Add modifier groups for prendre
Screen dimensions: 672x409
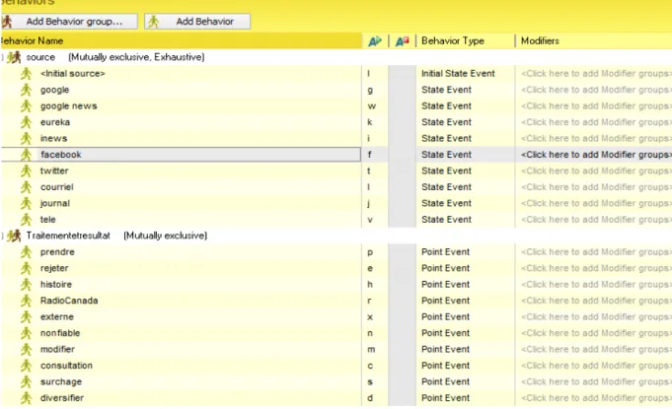coord(596,252)
